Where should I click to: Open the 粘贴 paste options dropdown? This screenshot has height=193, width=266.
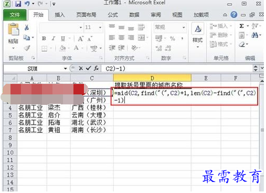pos(13,48)
